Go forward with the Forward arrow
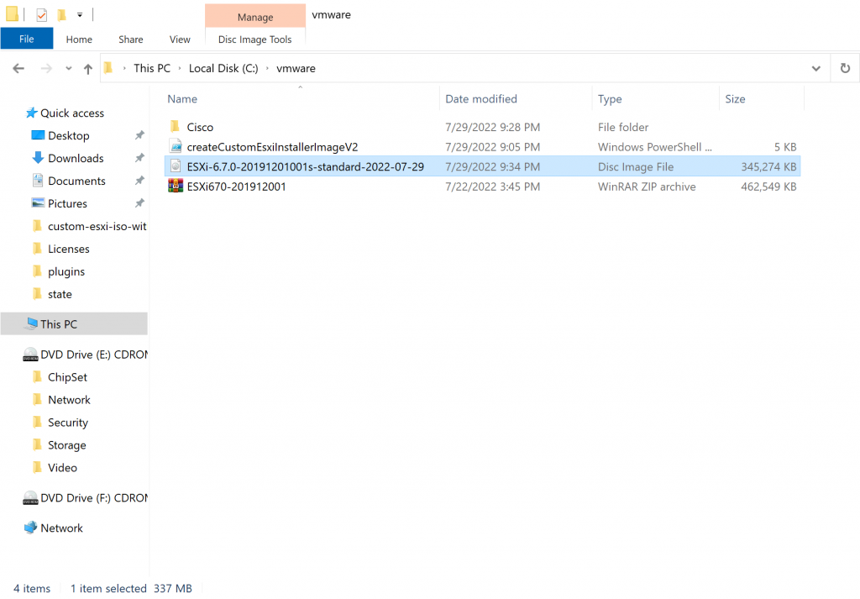Screen dimensions: 860x599 [47, 69]
